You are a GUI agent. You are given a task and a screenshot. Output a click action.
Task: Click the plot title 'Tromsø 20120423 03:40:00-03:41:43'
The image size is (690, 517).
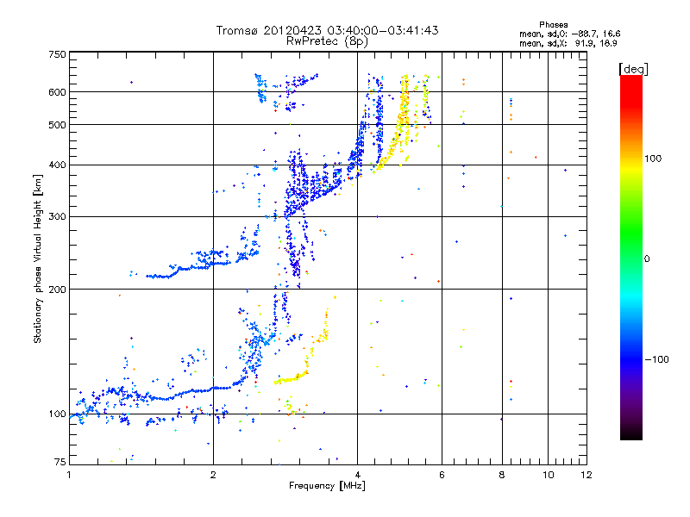(x=327, y=30)
